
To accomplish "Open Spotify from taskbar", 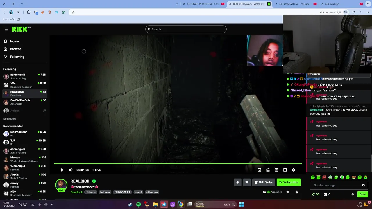I will click(138, 204).
